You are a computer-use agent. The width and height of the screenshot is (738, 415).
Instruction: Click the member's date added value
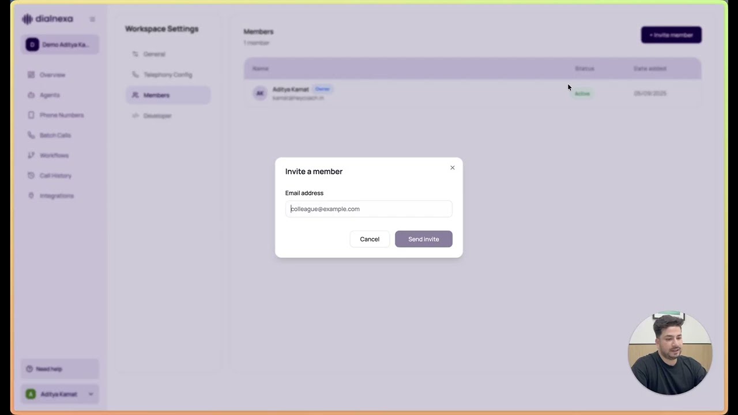650,93
